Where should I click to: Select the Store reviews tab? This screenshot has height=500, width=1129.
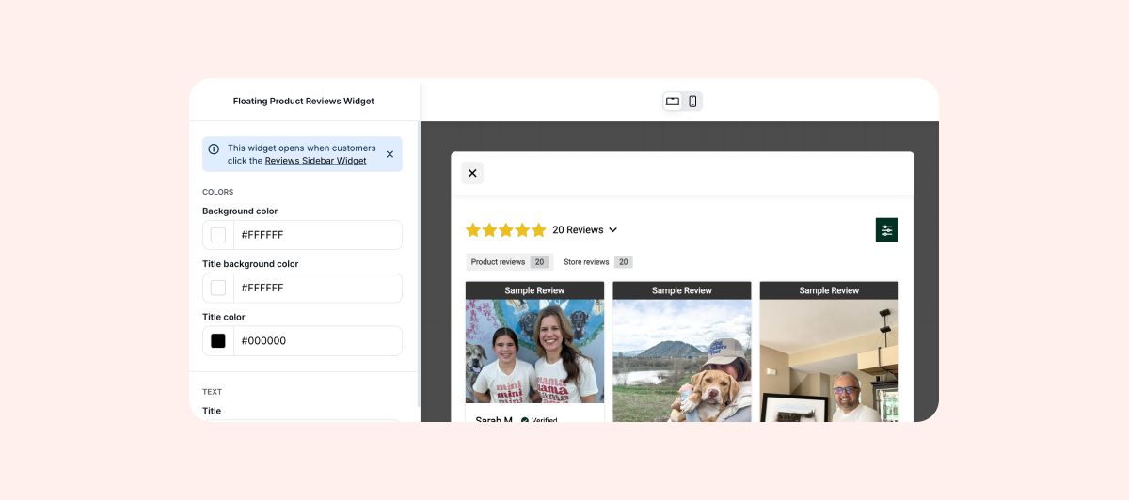point(596,262)
